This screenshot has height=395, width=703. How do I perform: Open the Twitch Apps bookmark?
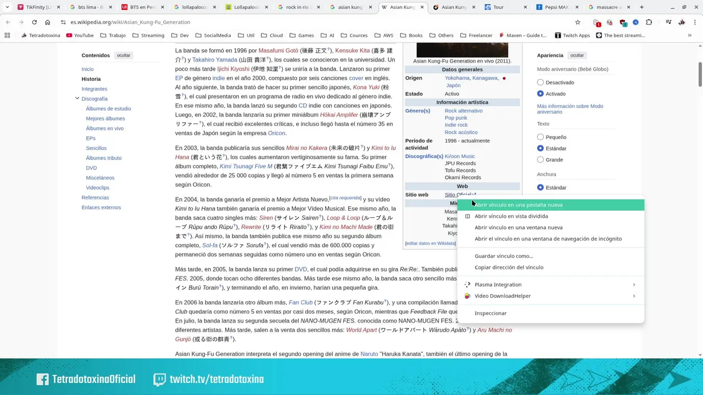tap(572, 35)
